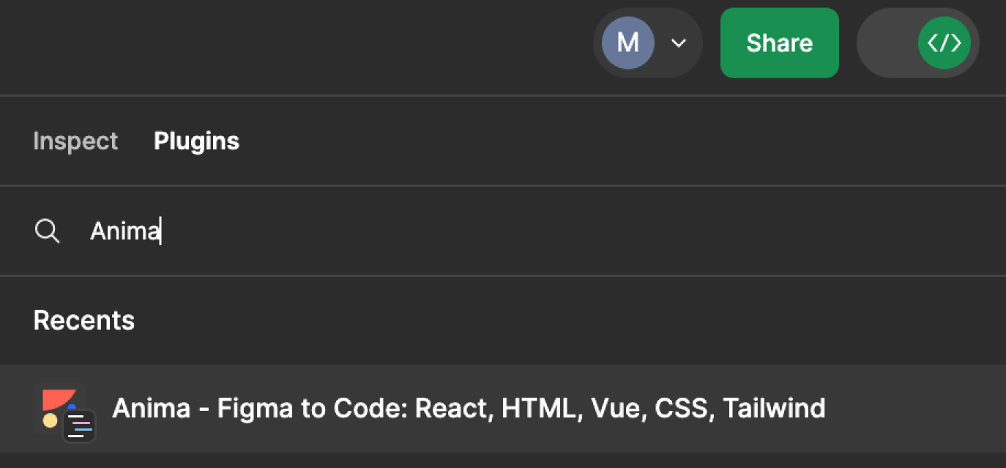Expand the chevron next to the avatar
1006x468 pixels.
pyautogui.click(x=679, y=43)
